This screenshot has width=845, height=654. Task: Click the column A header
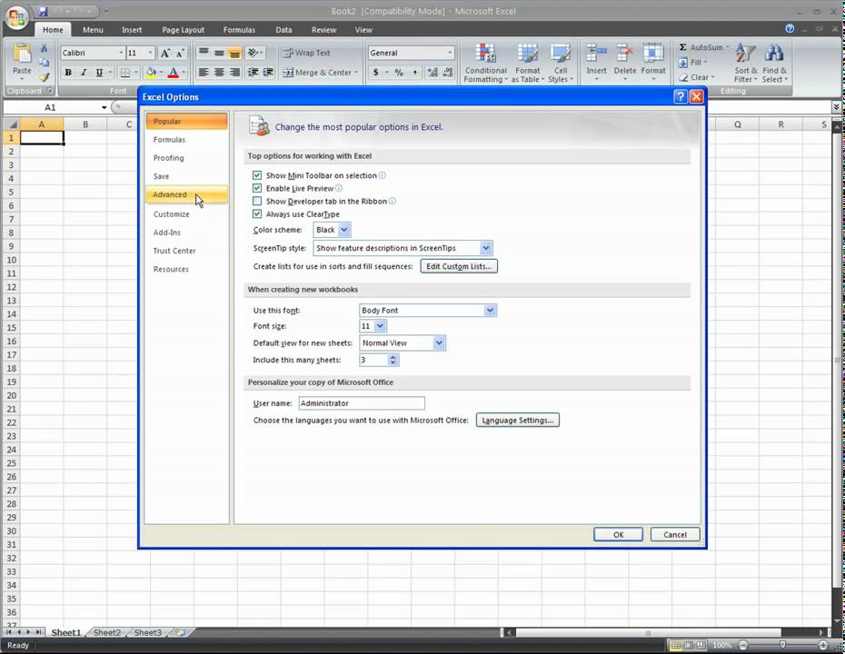pos(42,124)
